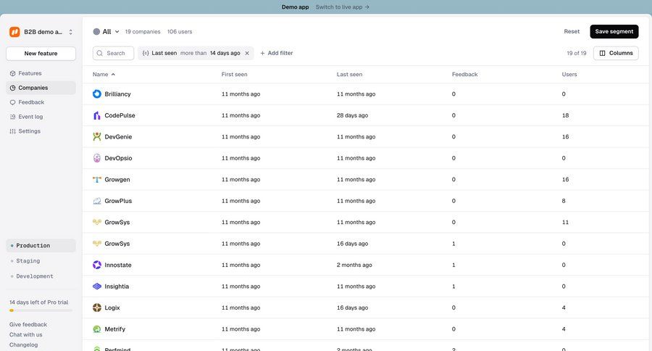Go to Features in sidebar
652x351 pixels.
point(41,73)
